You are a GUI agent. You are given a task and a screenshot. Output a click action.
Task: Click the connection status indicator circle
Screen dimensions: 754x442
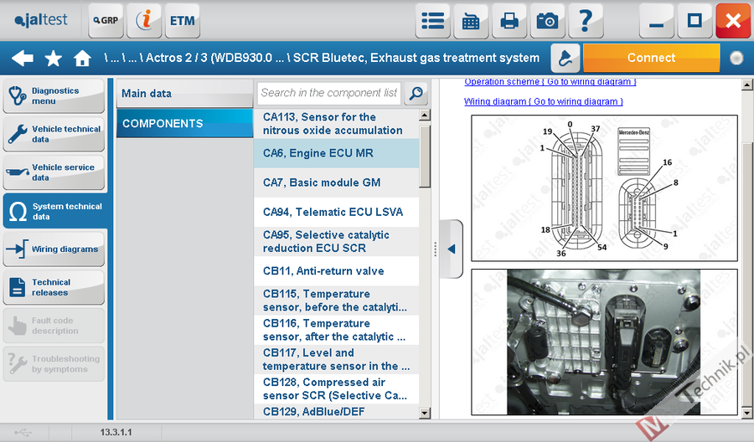[x=736, y=58]
